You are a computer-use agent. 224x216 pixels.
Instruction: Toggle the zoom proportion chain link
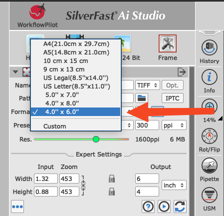[83, 185]
